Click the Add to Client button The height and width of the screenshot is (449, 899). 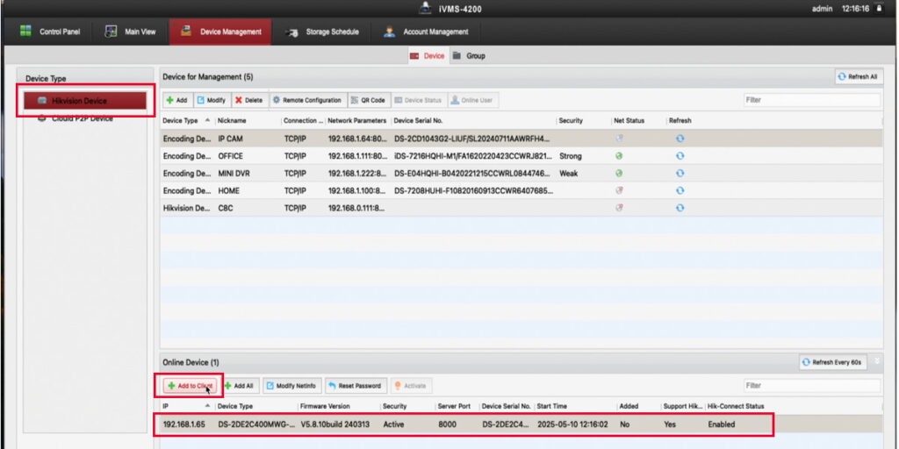click(x=190, y=386)
